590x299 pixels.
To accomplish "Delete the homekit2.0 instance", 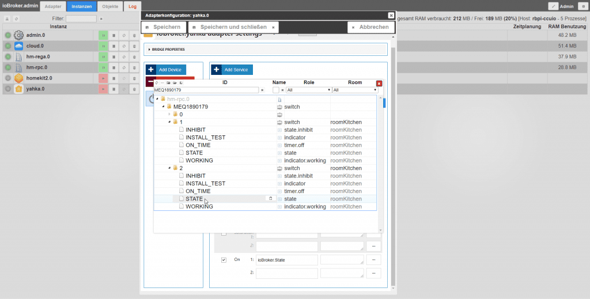I will tap(134, 78).
